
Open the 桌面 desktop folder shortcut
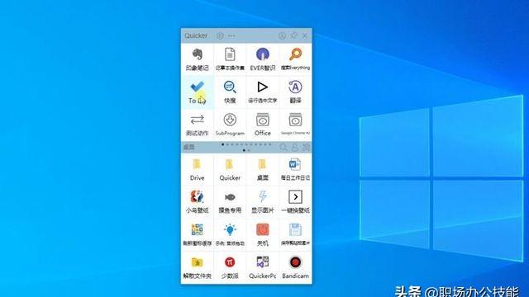(x=263, y=170)
